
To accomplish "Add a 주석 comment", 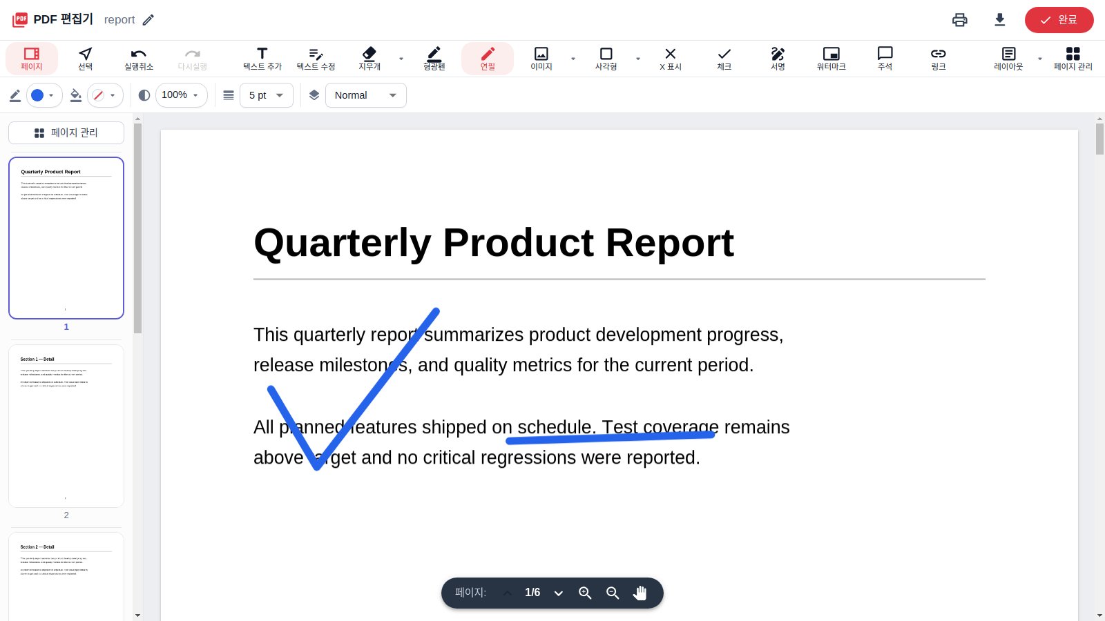I will [x=885, y=59].
